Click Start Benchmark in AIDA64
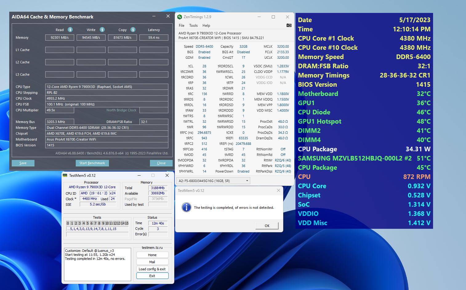Viewport: 466px width, 290px height. tap(92, 163)
